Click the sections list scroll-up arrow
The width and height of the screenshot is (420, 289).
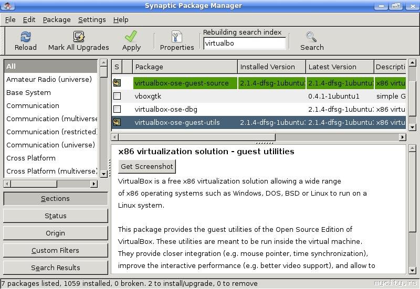pos(103,63)
